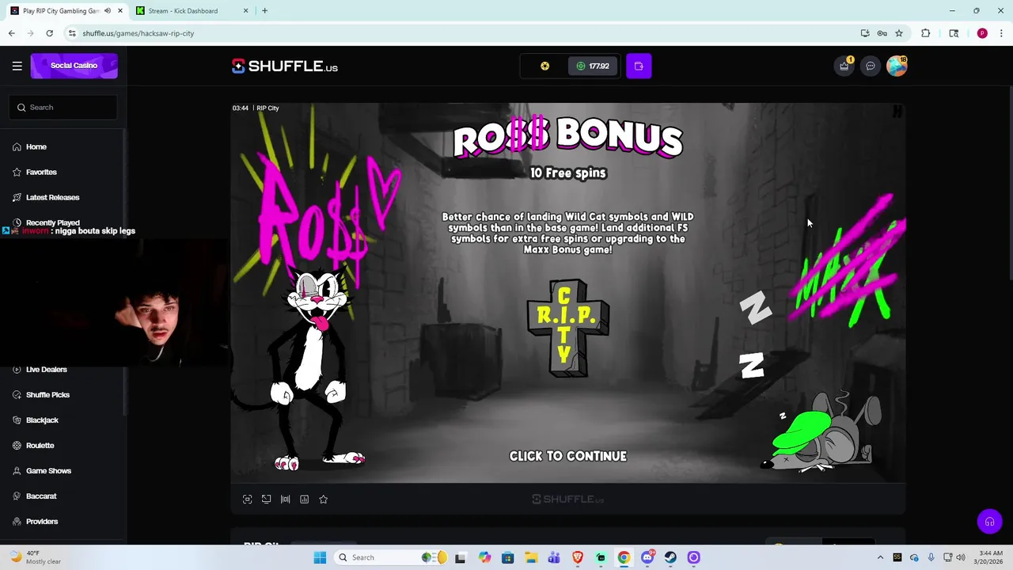The width and height of the screenshot is (1013, 570).
Task: Focus the sidebar Search field
Action: click(63, 107)
